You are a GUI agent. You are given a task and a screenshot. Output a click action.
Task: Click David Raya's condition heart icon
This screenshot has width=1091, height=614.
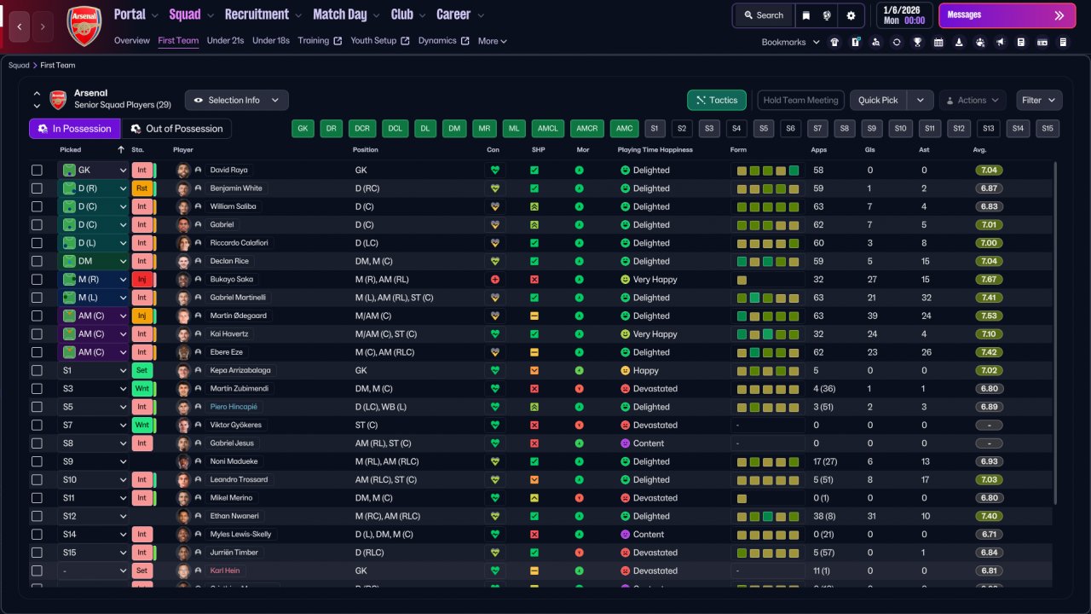click(x=494, y=171)
